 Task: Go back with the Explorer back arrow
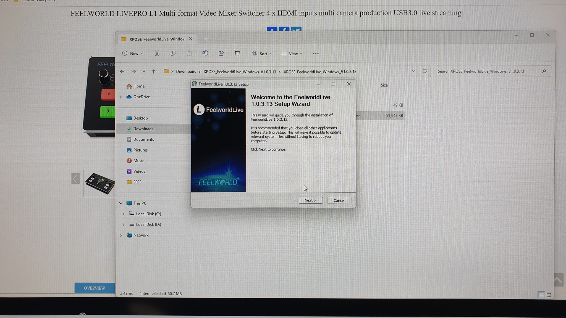[122, 71]
